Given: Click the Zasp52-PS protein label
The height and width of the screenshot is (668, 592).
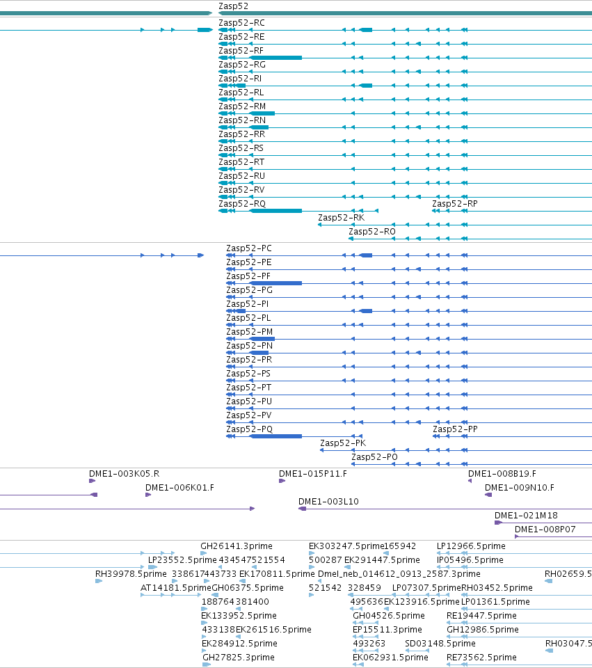Looking at the screenshot, I should pos(248,374).
